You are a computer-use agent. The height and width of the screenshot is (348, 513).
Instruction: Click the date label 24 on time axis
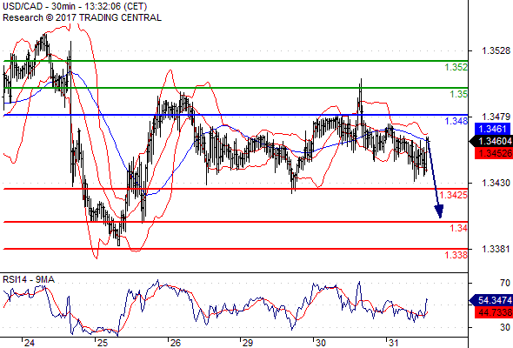(29, 343)
